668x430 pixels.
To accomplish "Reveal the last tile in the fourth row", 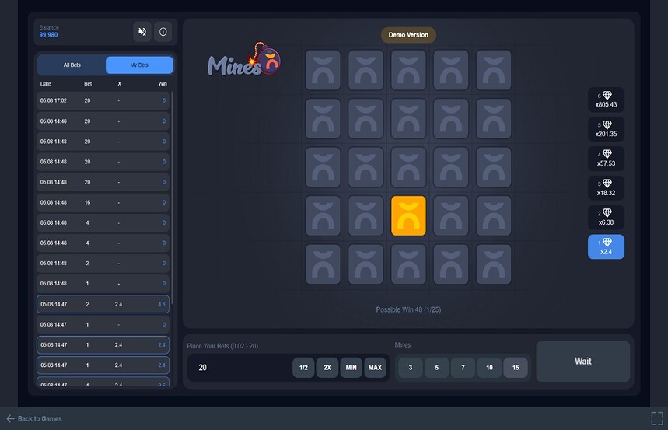I will [x=493, y=215].
